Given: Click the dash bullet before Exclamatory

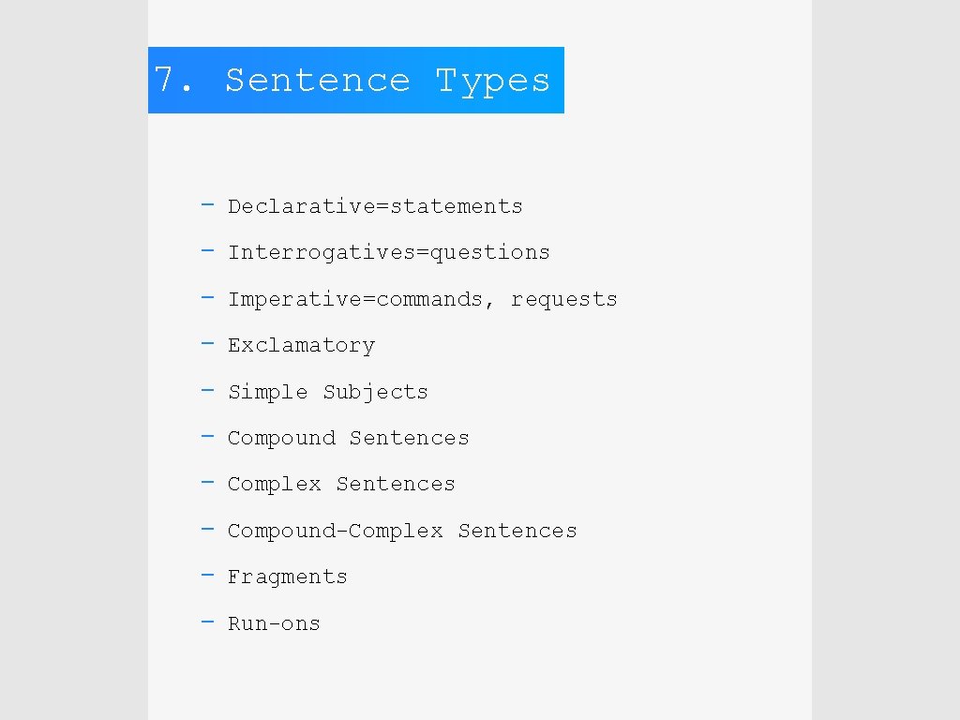Looking at the screenshot, I should coord(207,343).
